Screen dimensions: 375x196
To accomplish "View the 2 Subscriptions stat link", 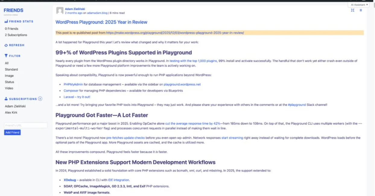I will tap(16, 35).
